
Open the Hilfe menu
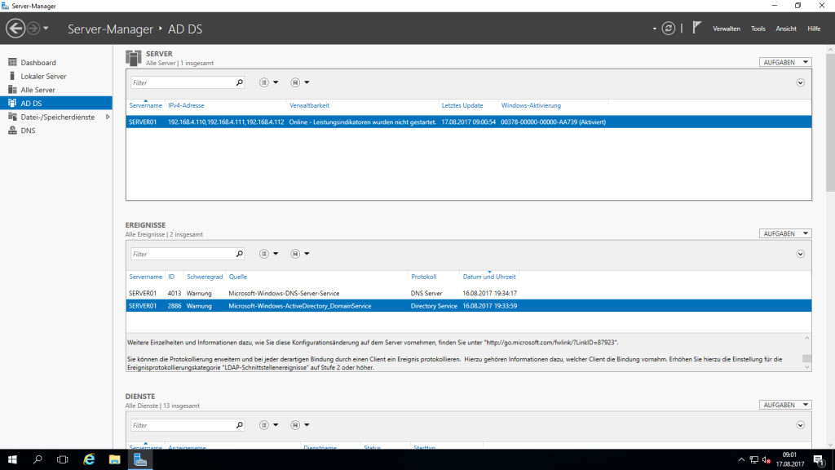[814, 29]
